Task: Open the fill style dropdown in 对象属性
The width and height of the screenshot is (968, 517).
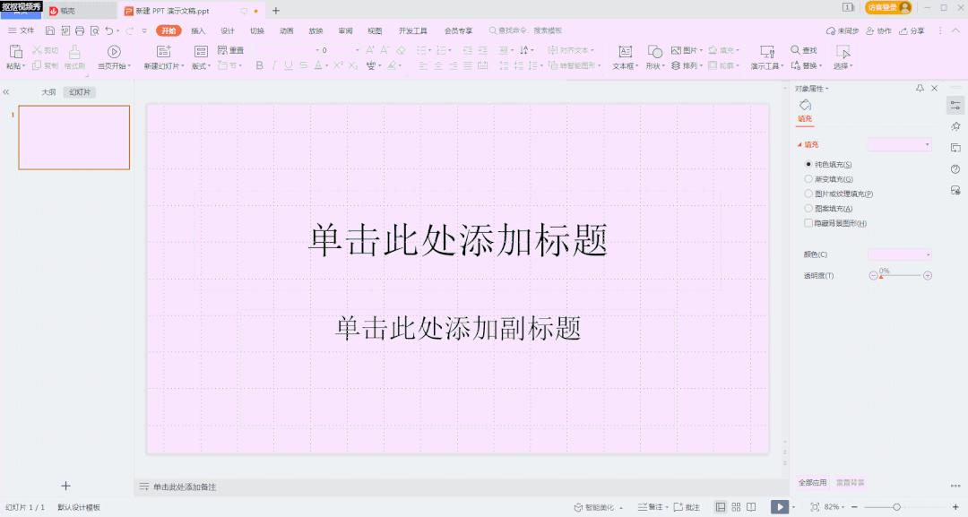Action: pyautogui.click(x=898, y=143)
